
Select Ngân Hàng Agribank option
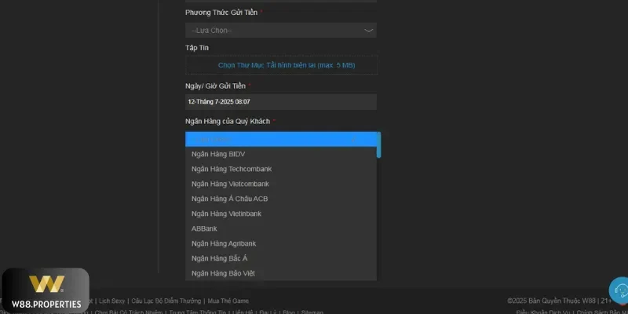coord(224,243)
